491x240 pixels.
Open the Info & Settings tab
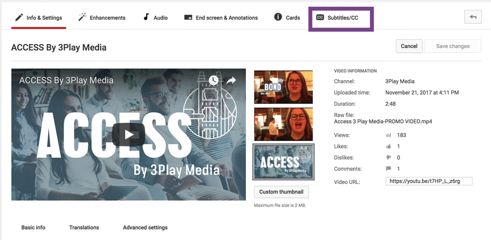pos(39,18)
